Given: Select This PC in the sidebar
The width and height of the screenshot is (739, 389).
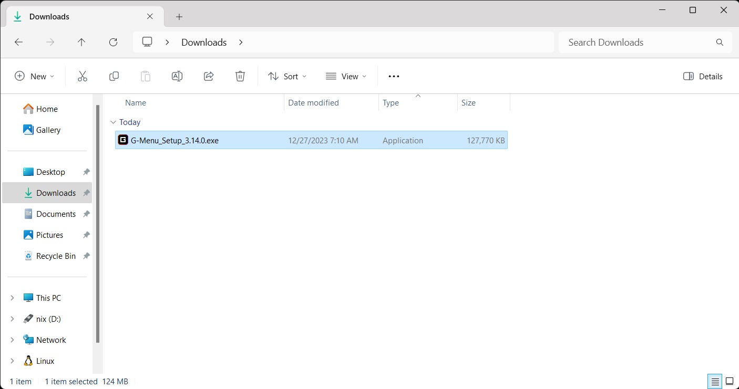Looking at the screenshot, I should tap(47, 298).
